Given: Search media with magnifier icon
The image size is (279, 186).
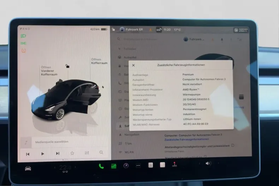Looking at the screenshot, I should click(x=101, y=152).
